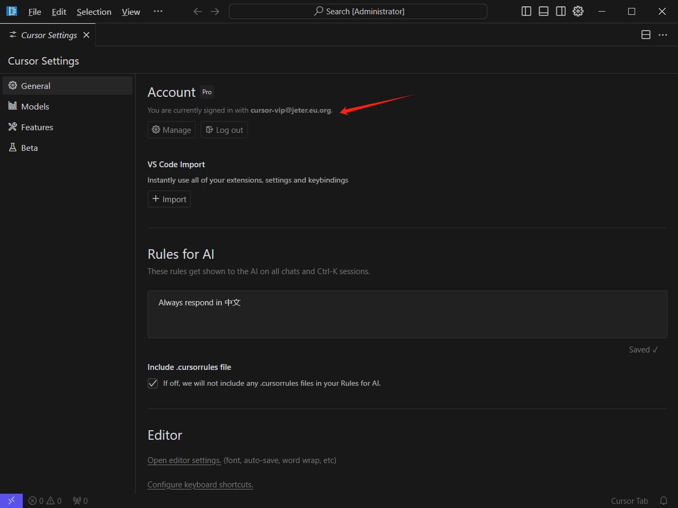The image size is (678, 508).
Task: Click the Manage account button
Action: tap(172, 130)
